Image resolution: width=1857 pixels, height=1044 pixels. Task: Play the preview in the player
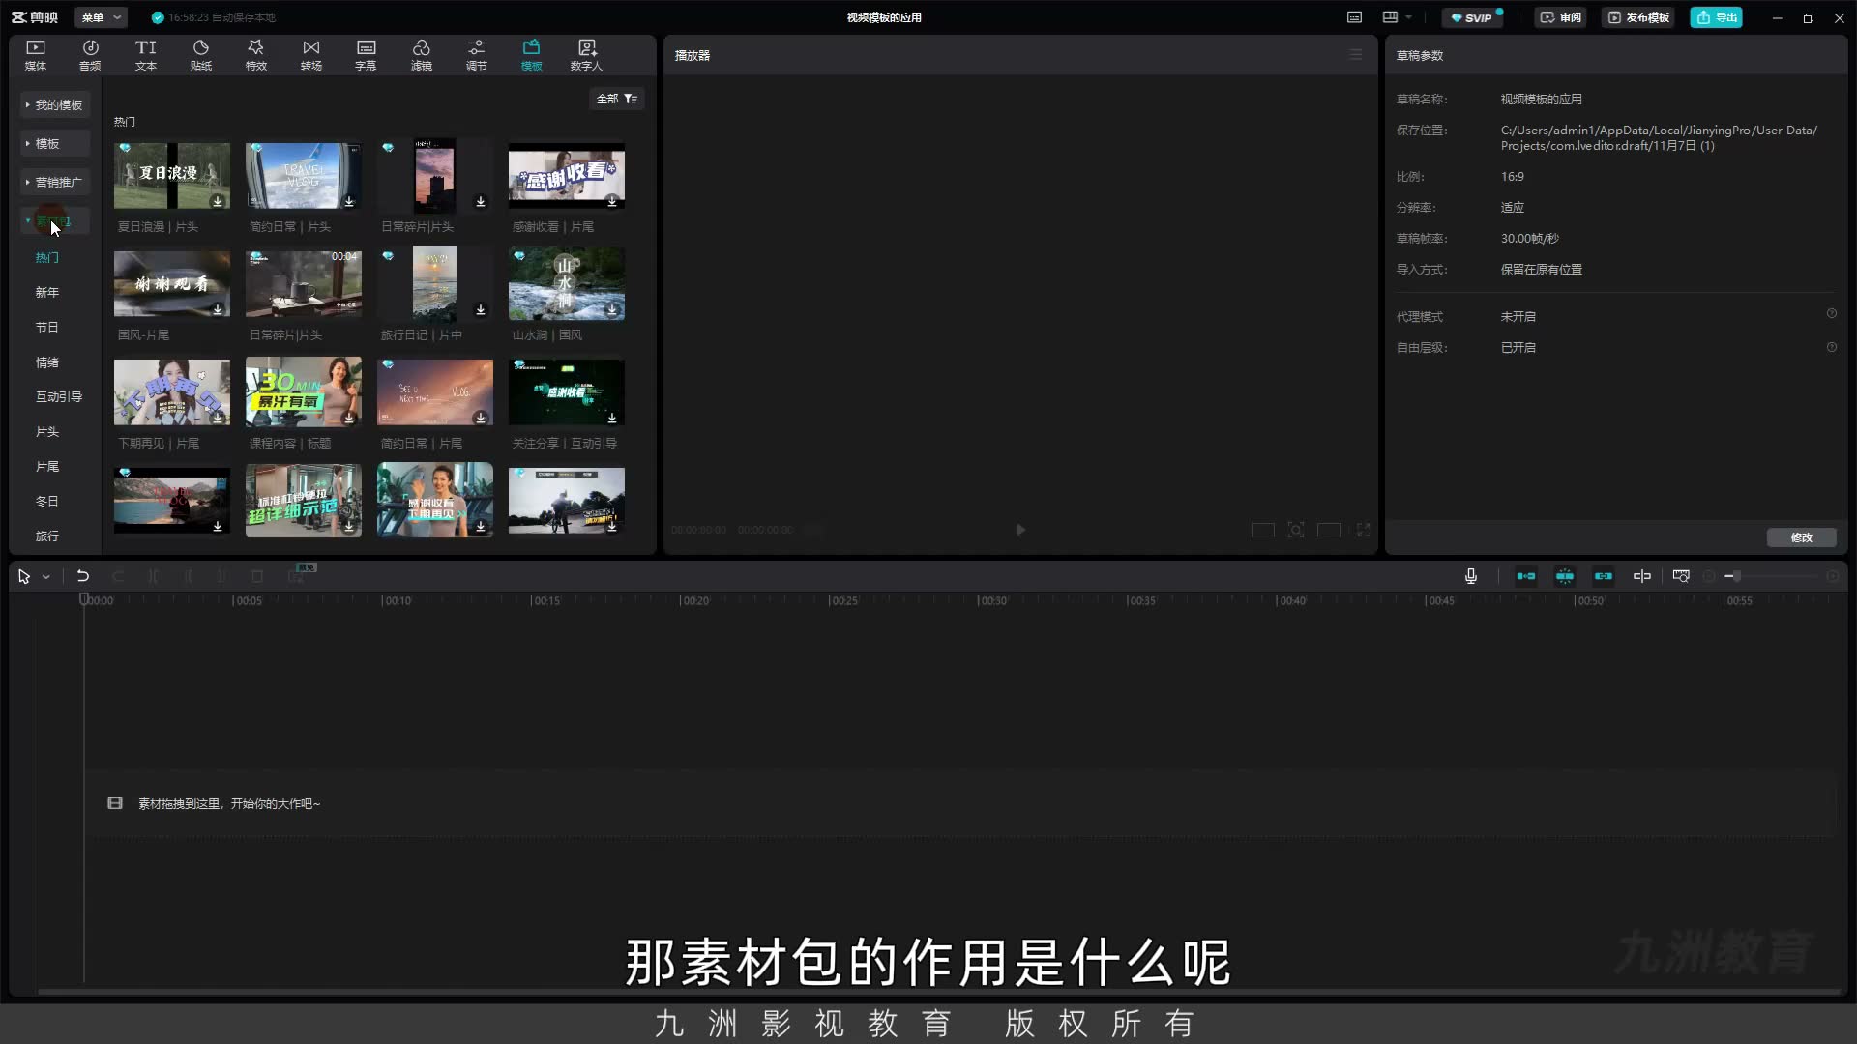[x=1020, y=530]
